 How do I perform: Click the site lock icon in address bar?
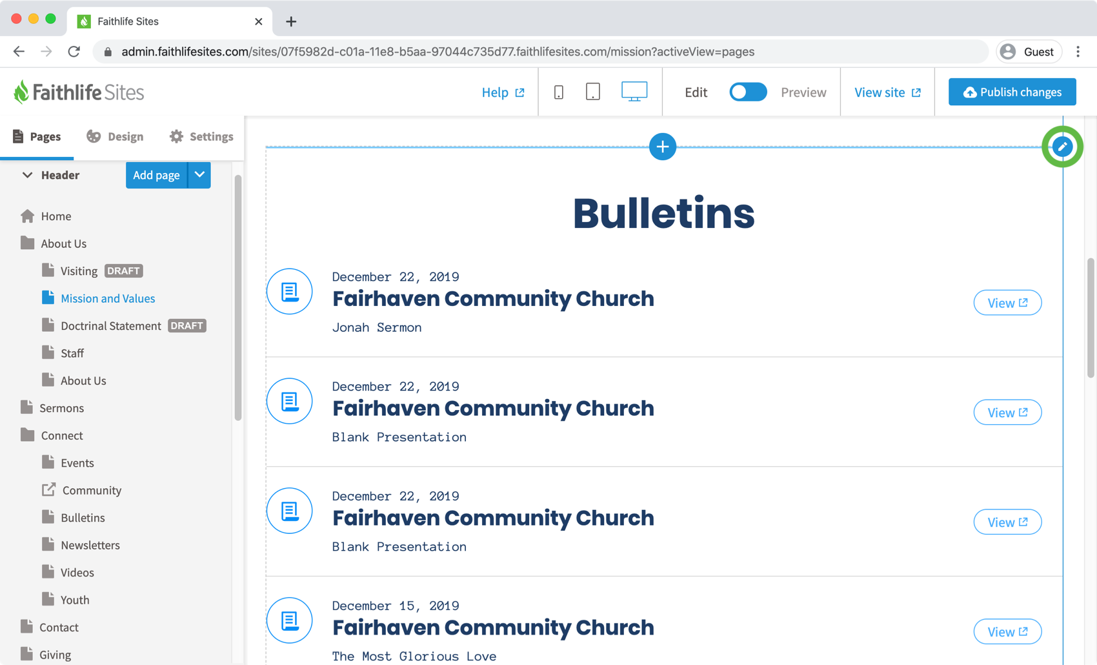click(x=108, y=52)
